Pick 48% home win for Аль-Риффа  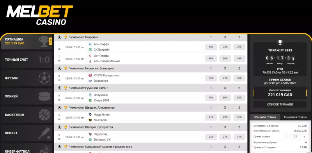211,47
